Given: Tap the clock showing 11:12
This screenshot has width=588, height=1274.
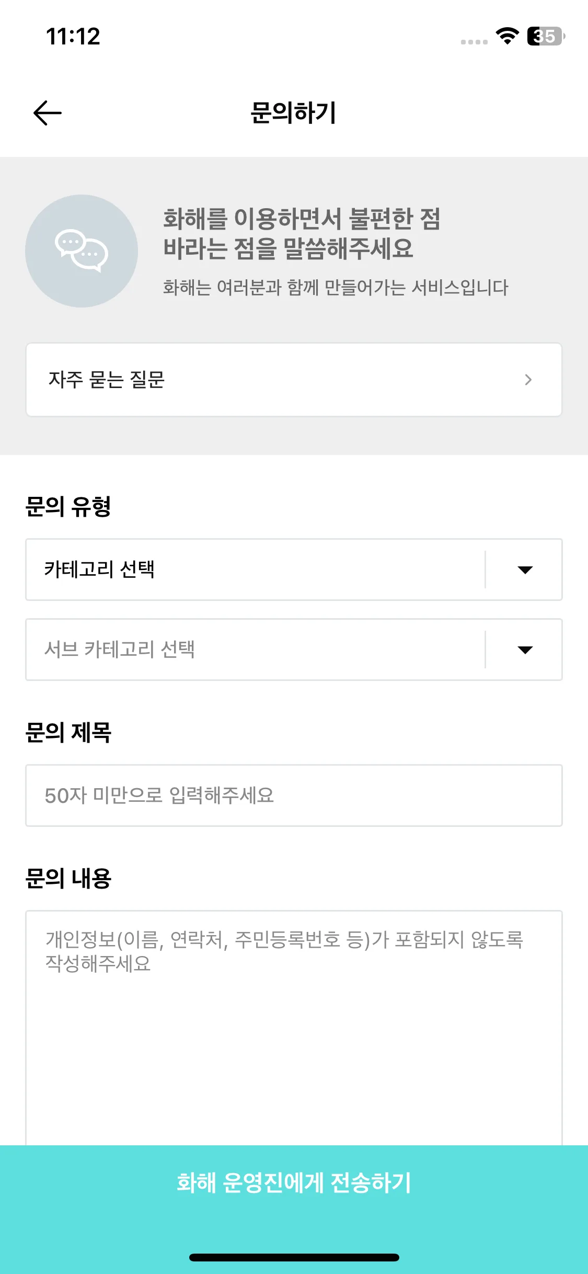Looking at the screenshot, I should tap(73, 37).
